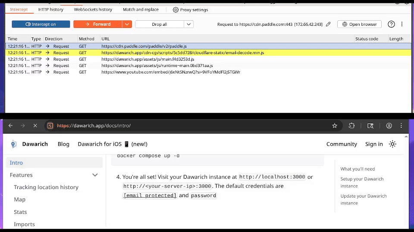This screenshot has width=414, height=232.
Task: Sort by the URL column header
Action: (105, 39)
